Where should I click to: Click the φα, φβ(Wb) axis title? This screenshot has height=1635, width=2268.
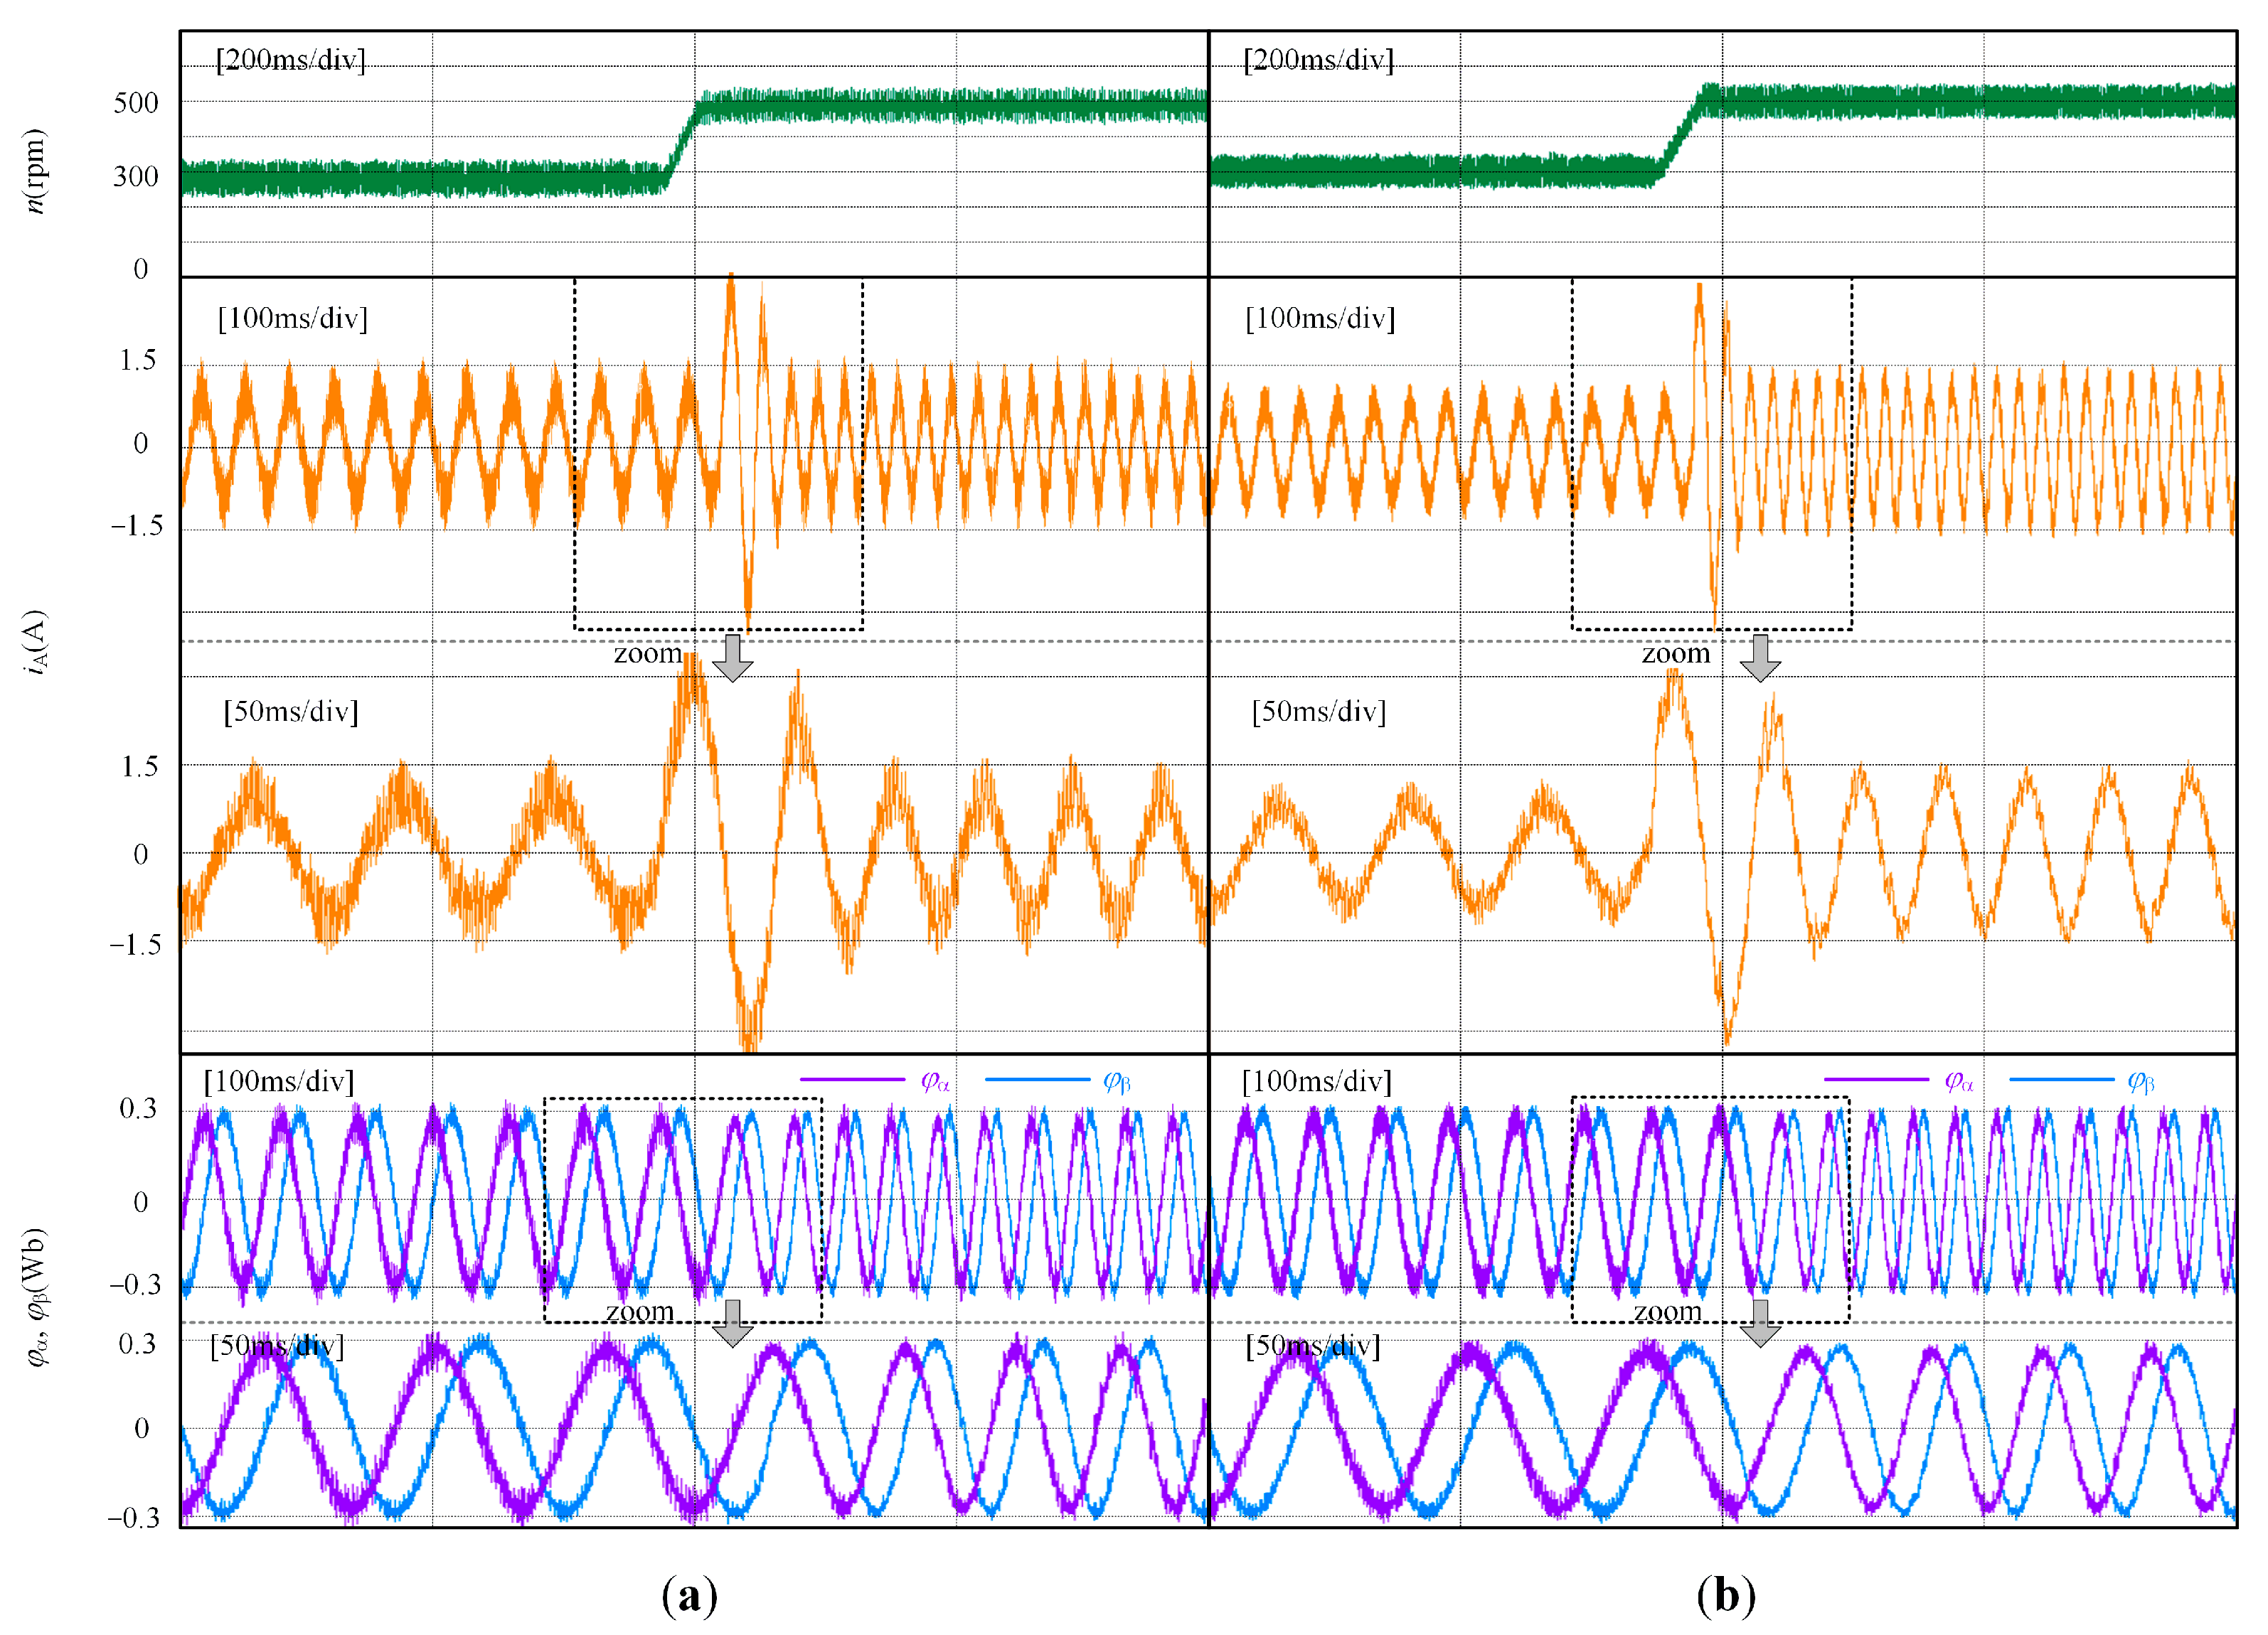pyautogui.click(x=35, y=1296)
